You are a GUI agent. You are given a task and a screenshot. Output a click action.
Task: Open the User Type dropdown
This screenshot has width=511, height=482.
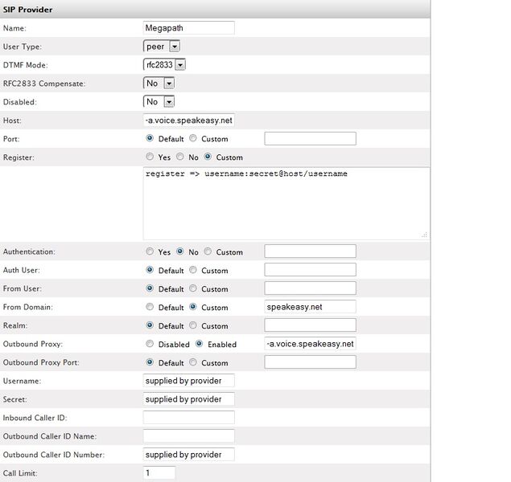[161, 47]
